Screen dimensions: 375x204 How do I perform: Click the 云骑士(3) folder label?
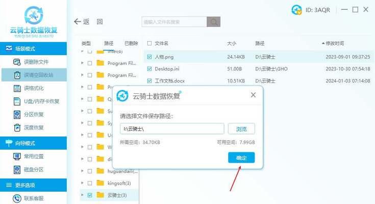pos(117,195)
